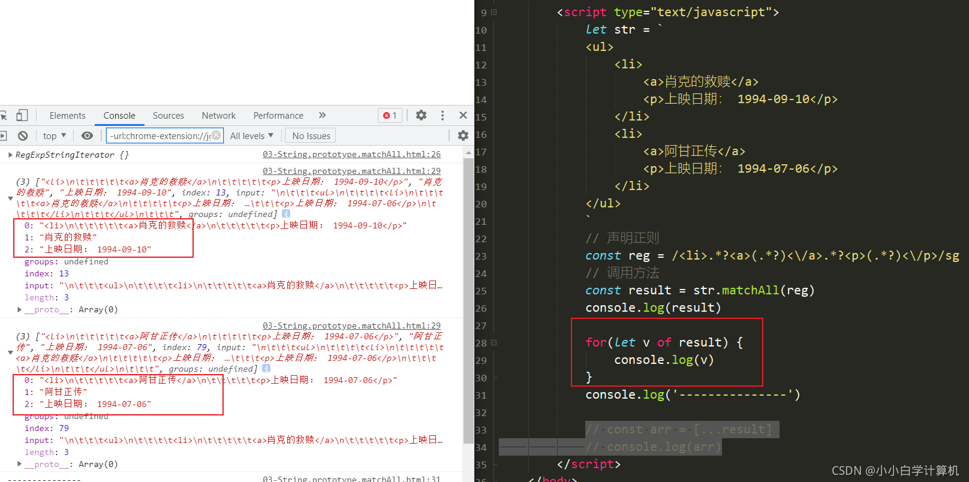Select the inspect element icon in DevTools
969x482 pixels.
3,115
